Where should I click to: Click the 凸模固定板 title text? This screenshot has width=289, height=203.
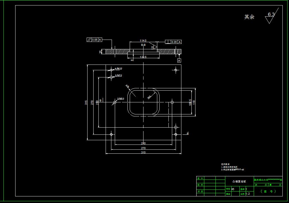(x=239, y=181)
